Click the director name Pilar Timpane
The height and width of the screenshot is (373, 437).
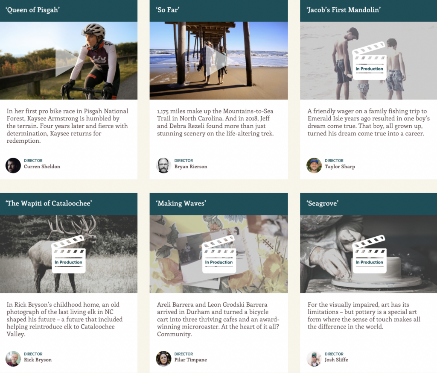(x=191, y=360)
